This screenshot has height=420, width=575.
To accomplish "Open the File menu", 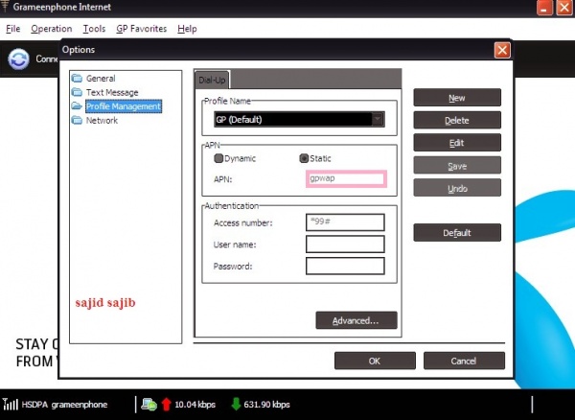I will click(13, 29).
